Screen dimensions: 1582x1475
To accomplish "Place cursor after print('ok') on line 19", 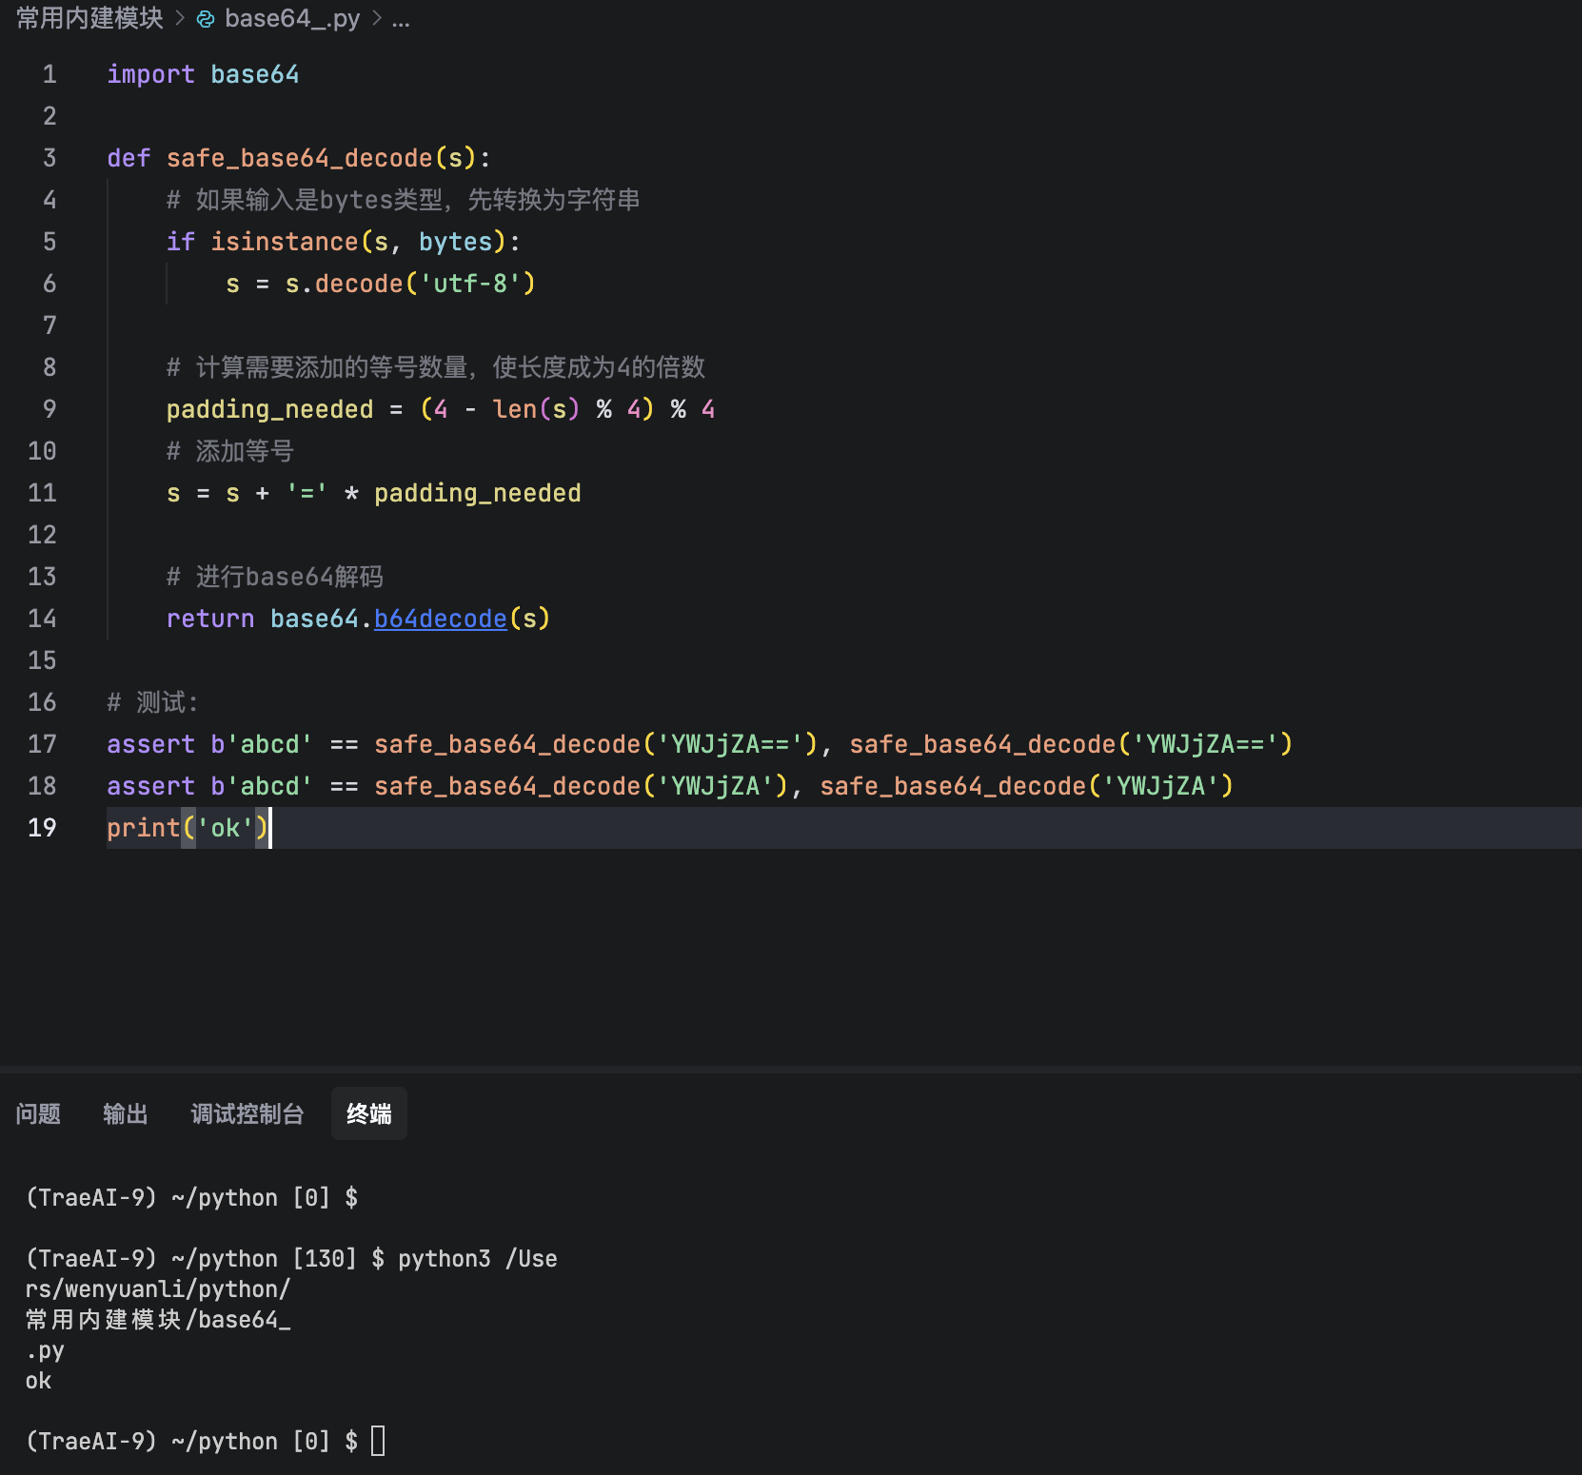I will click(272, 828).
